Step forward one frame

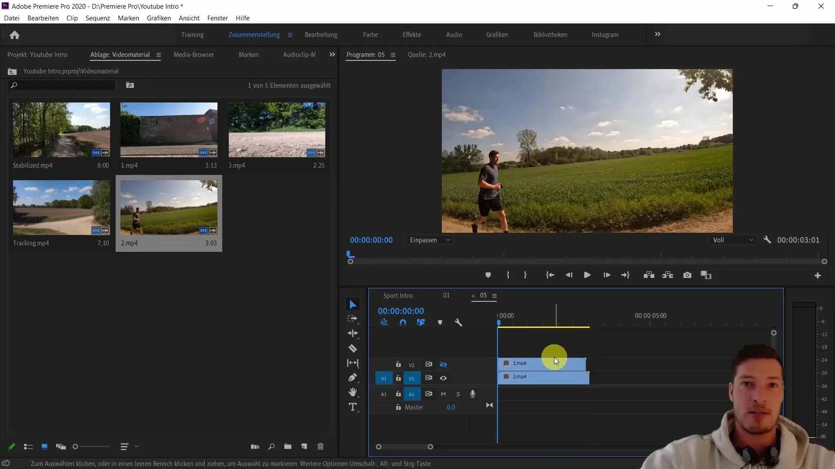coord(607,275)
